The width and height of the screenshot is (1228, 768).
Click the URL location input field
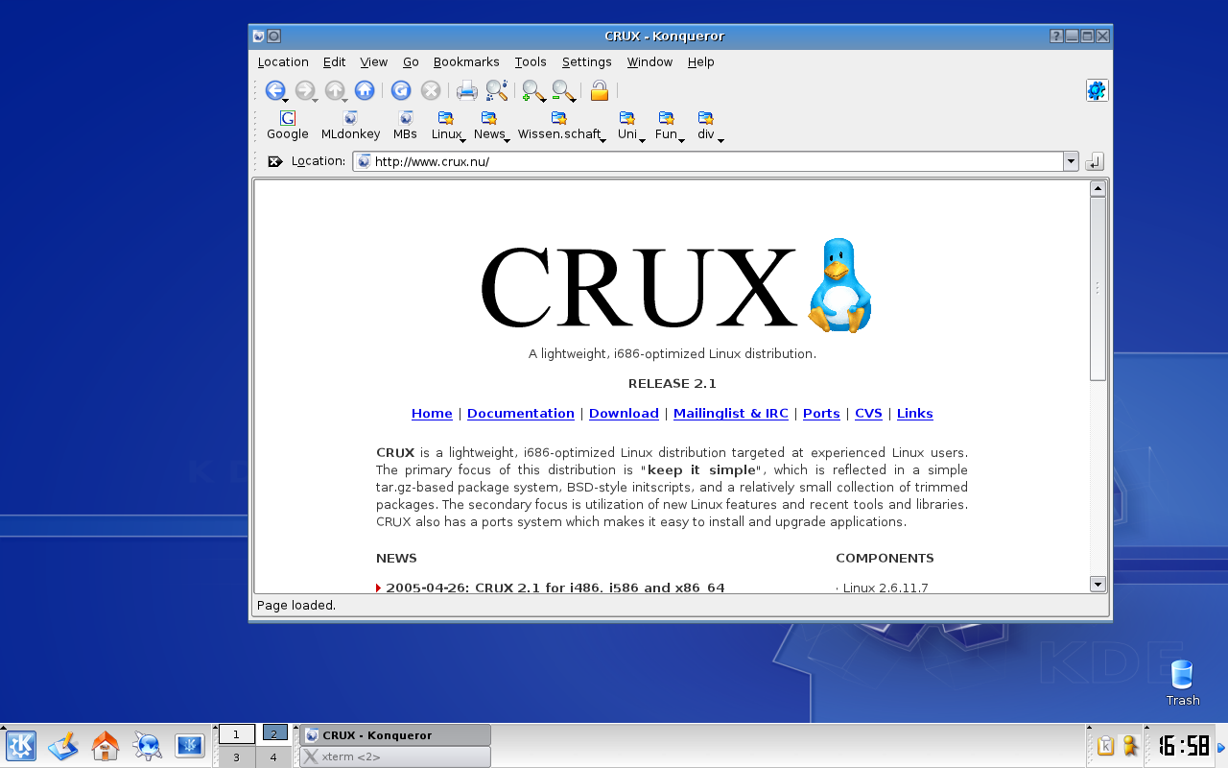[708, 161]
